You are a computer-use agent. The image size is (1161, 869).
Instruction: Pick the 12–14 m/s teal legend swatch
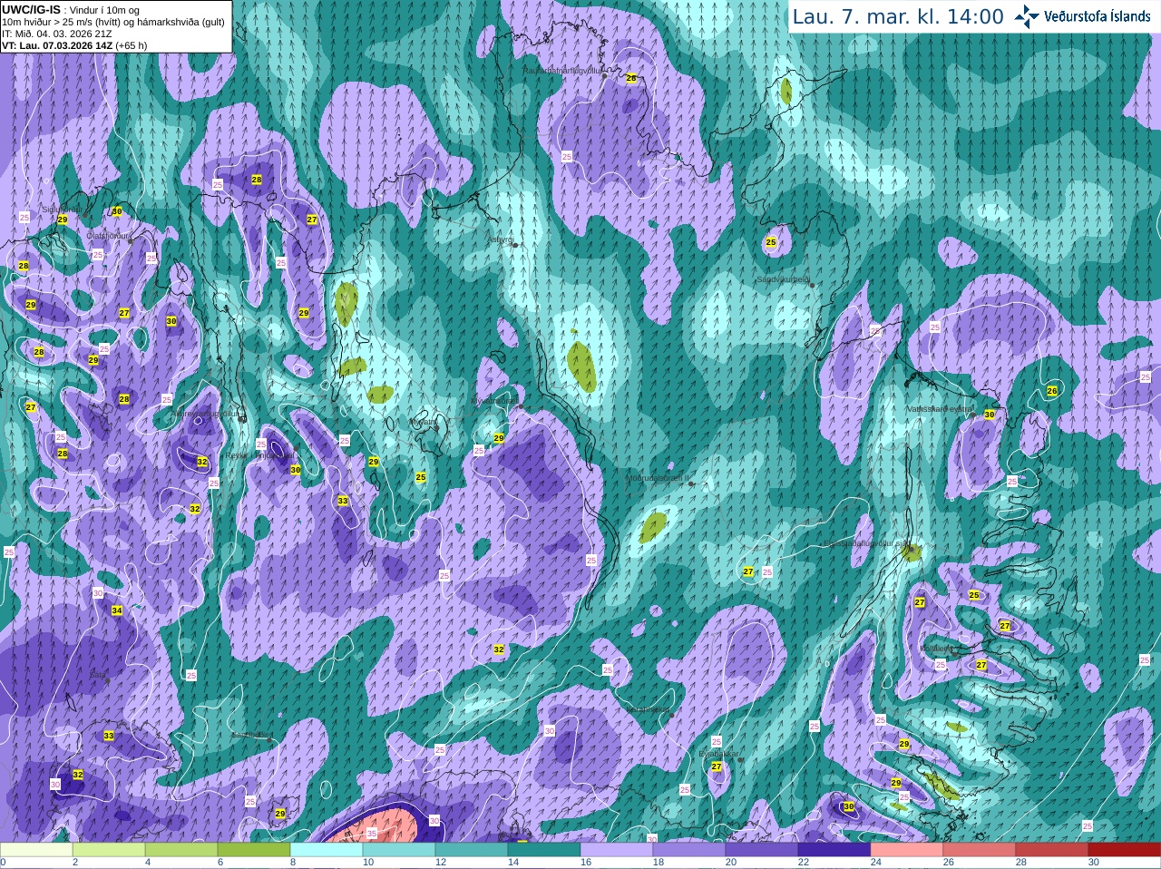point(472,850)
